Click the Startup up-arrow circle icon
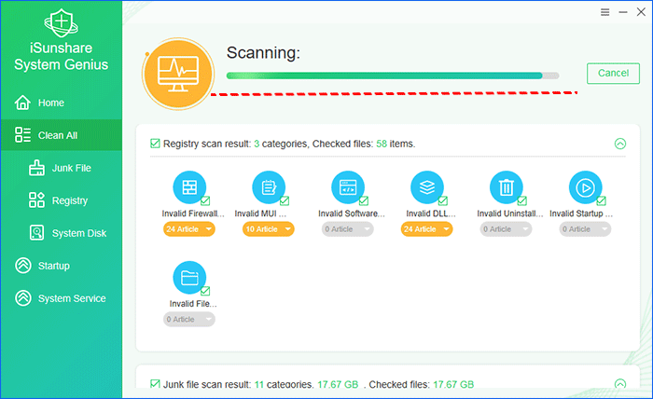 click(23, 266)
